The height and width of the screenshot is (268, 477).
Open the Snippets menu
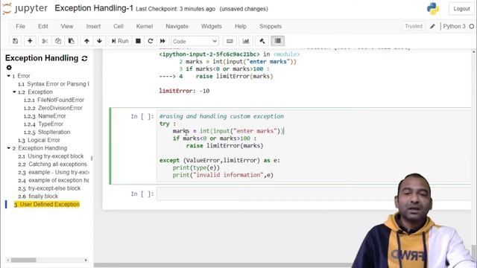[x=271, y=27]
